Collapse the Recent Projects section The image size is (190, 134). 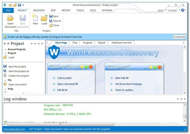pyautogui.click(x=5, y=49)
